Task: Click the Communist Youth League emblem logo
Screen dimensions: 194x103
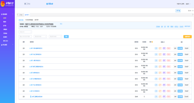Action: [2, 4]
